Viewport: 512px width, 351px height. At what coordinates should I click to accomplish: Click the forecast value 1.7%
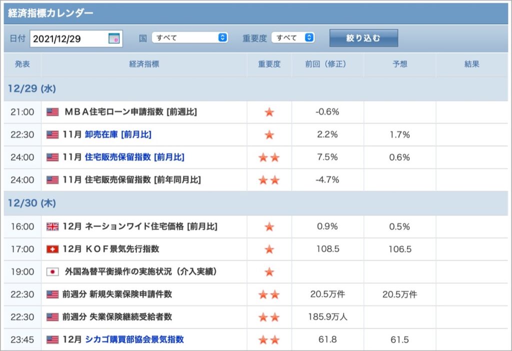399,135
